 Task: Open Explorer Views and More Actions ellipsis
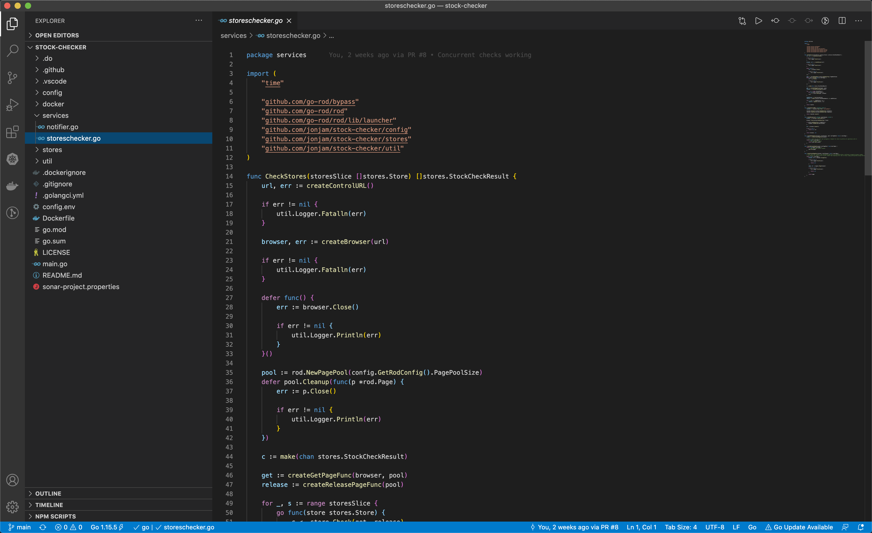click(199, 20)
